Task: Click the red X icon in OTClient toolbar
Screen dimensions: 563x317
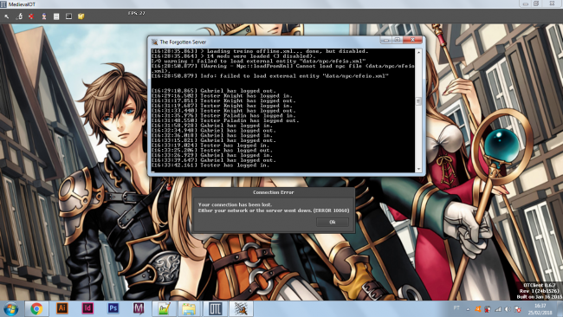Action: 31,16
